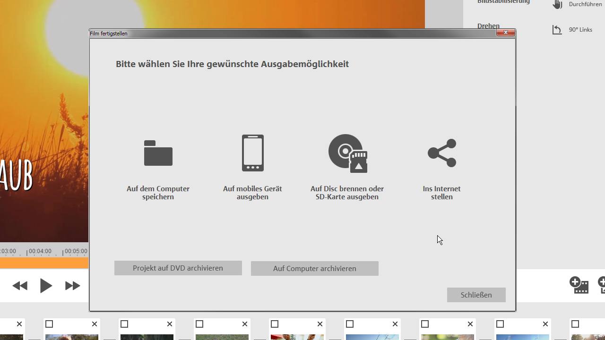The width and height of the screenshot is (605, 340).
Task: Click Auf Computer archivieren button
Action: pos(315,269)
